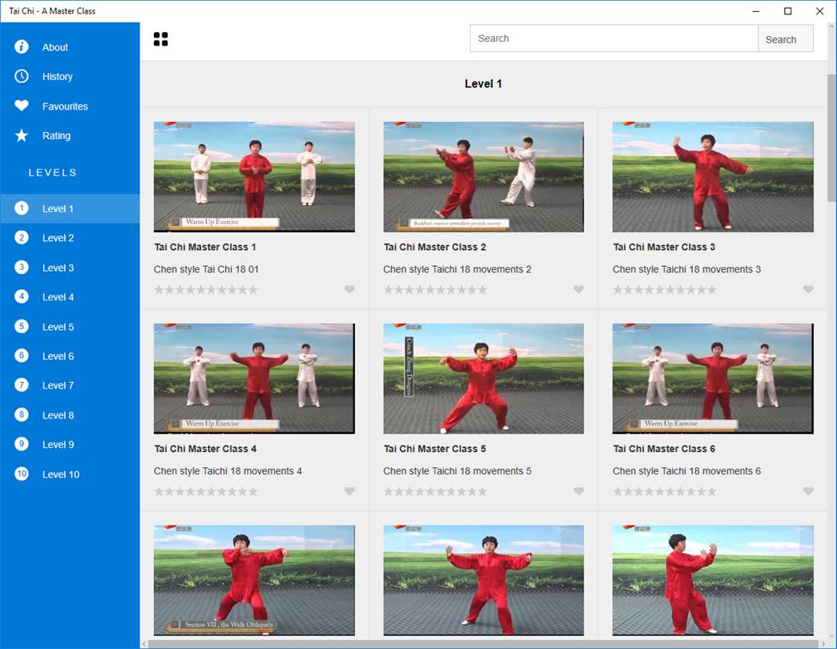Screen dimensions: 837x649
Task: Click the Level 1 number badge icon
Action: click(22, 208)
